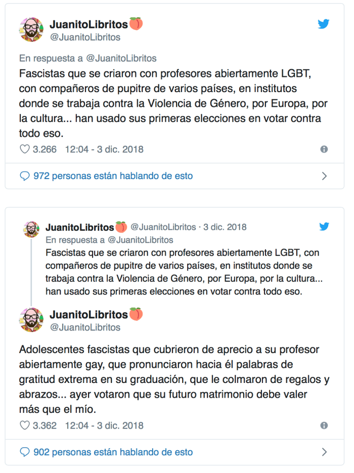This screenshot has height=473, width=354.
Task: Click speech bubble icon beside 972 personas
Action: (24, 176)
